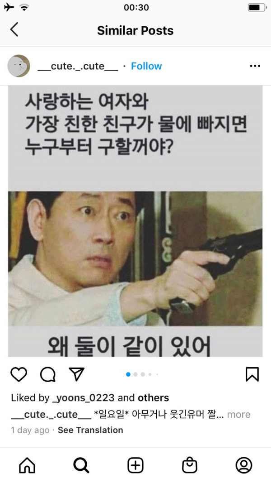View others who liked the post
The image size is (271, 483).
pyautogui.click(x=153, y=398)
